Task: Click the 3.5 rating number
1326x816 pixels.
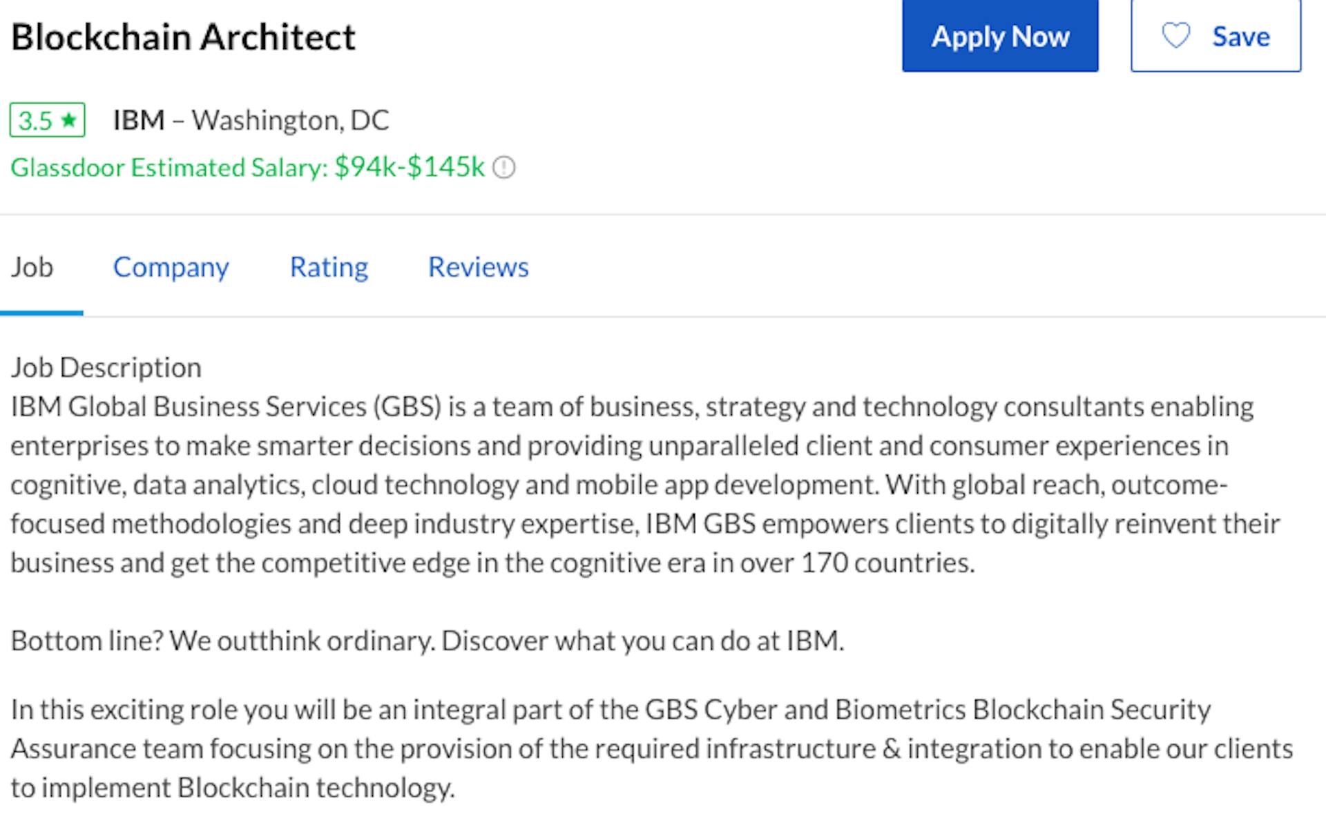Action: pos(35,121)
